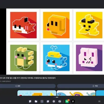104x104 pixels.
Task: Click the page indicator dots above taskbar
Action: (x=57, y=97)
